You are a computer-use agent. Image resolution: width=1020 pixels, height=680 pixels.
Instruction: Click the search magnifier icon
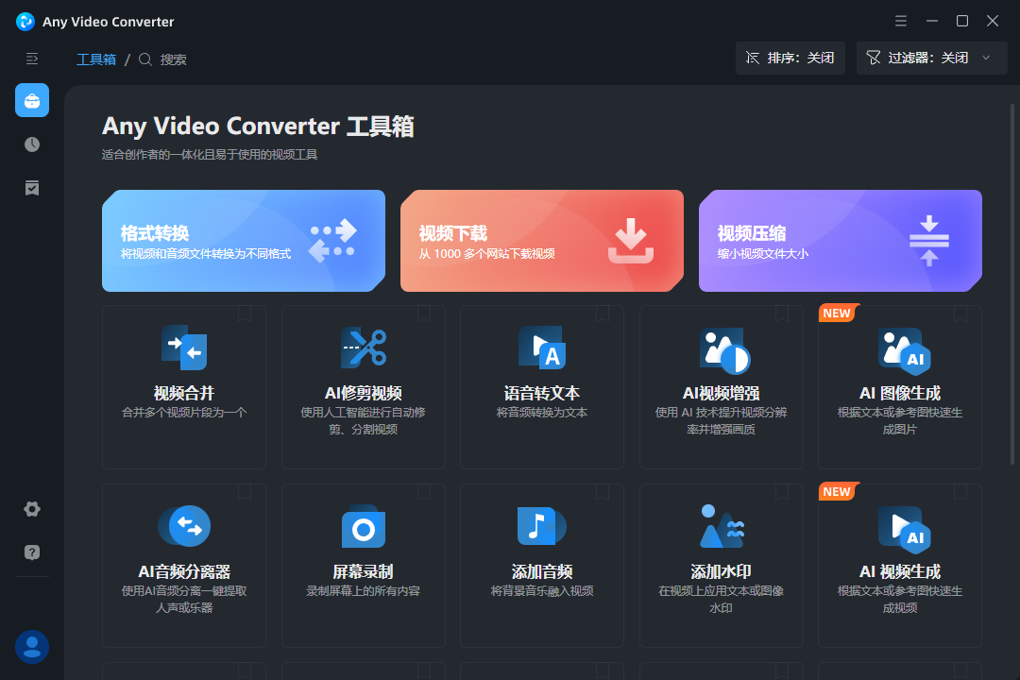click(x=145, y=59)
